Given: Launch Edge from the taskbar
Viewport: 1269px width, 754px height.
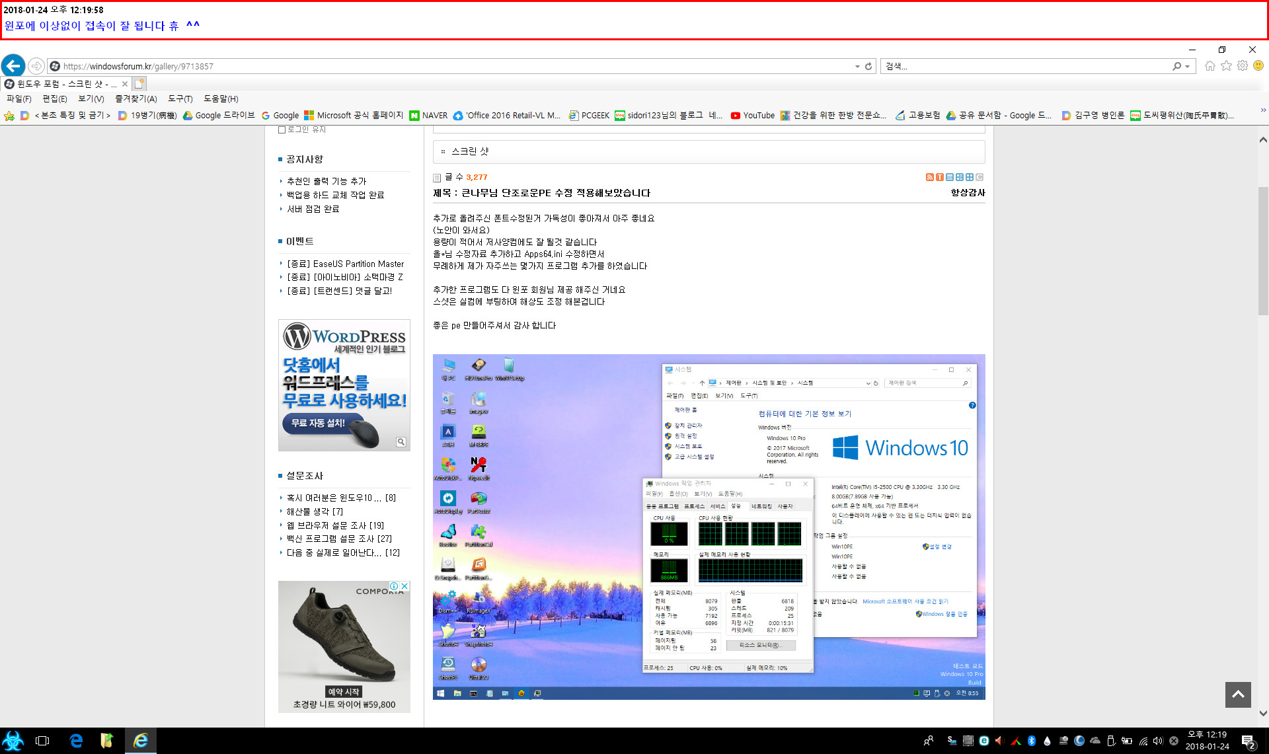Looking at the screenshot, I should pyautogui.click(x=76, y=741).
